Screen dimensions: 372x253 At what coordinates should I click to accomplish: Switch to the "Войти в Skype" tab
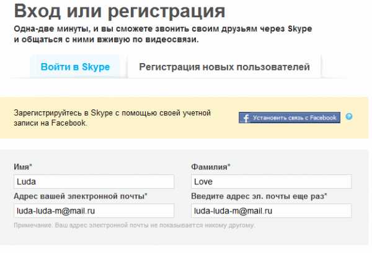(75, 67)
